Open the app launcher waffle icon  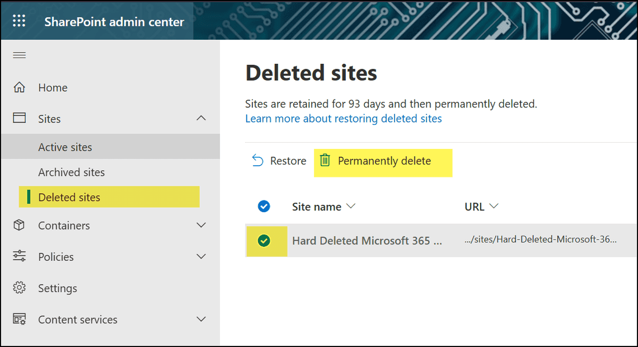point(18,21)
